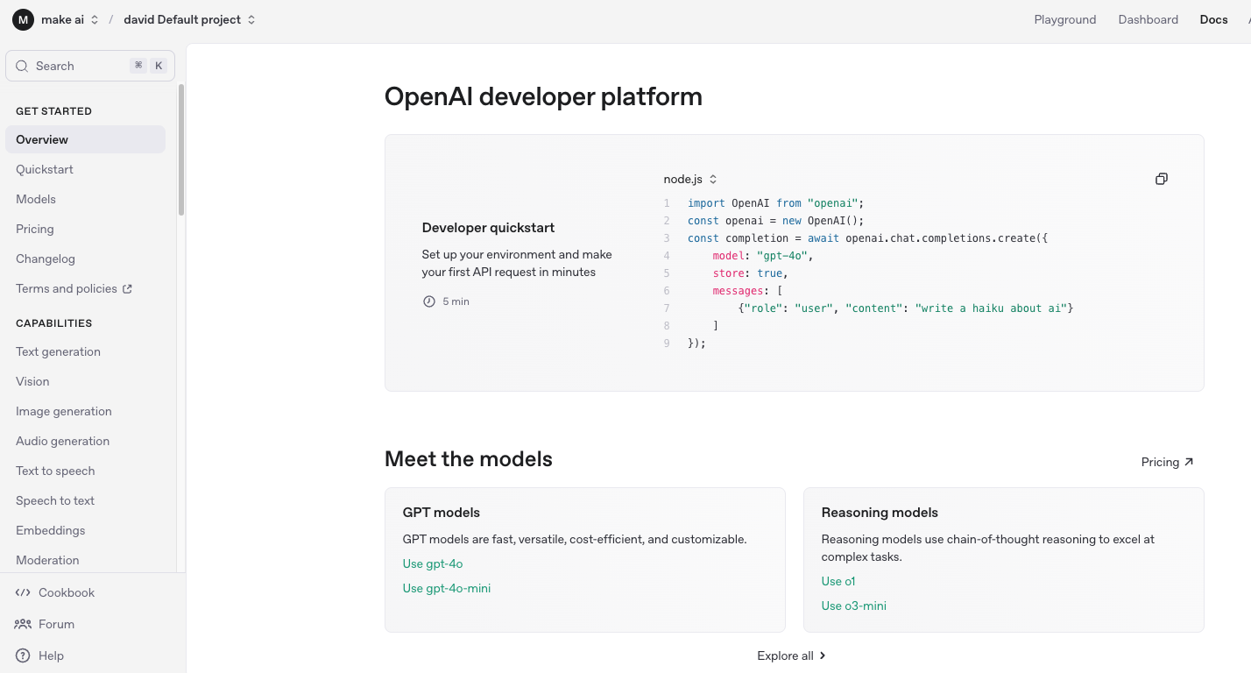The width and height of the screenshot is (1251, 673).
Task: Open Pricing in the sidebar
Action: click(35, 229)
